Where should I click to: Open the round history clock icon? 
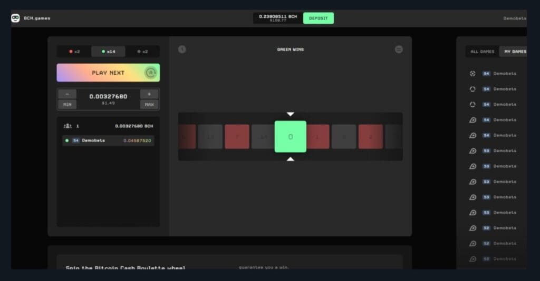pyautogui.click(x=182, y=49)
